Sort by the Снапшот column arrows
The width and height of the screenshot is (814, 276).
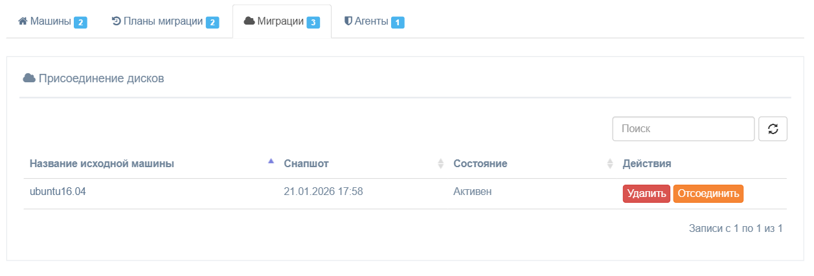[441, 164]
